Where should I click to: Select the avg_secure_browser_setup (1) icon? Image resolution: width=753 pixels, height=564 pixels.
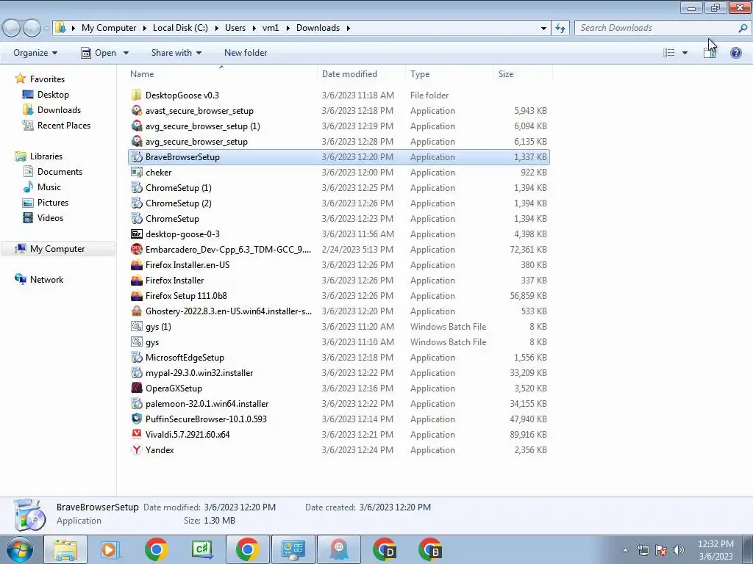pos(137,126)
